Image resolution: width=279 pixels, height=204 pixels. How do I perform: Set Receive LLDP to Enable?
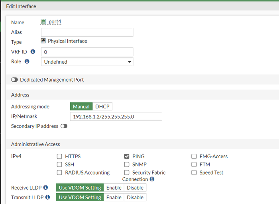point(114,188)
